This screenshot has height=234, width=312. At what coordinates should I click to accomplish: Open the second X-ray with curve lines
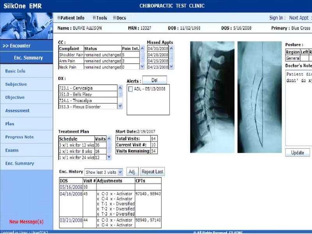pos(259,97)
